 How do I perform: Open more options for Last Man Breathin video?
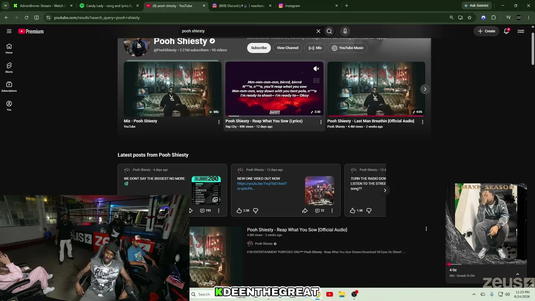[422, 122]
